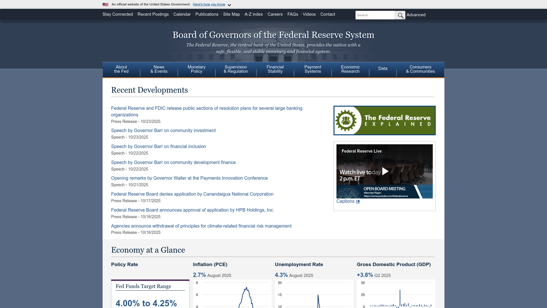
Task: Open the Advanced search link
Action: click(416, 15)
